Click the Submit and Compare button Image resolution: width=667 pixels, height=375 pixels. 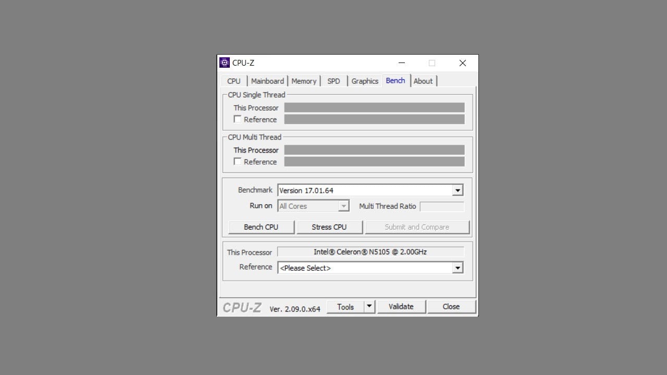pyautogui.click(x=416, y=227)
